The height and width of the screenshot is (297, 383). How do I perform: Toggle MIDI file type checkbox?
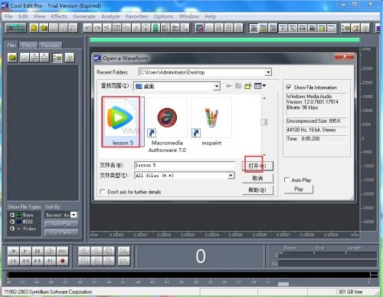tap(12, 222)
